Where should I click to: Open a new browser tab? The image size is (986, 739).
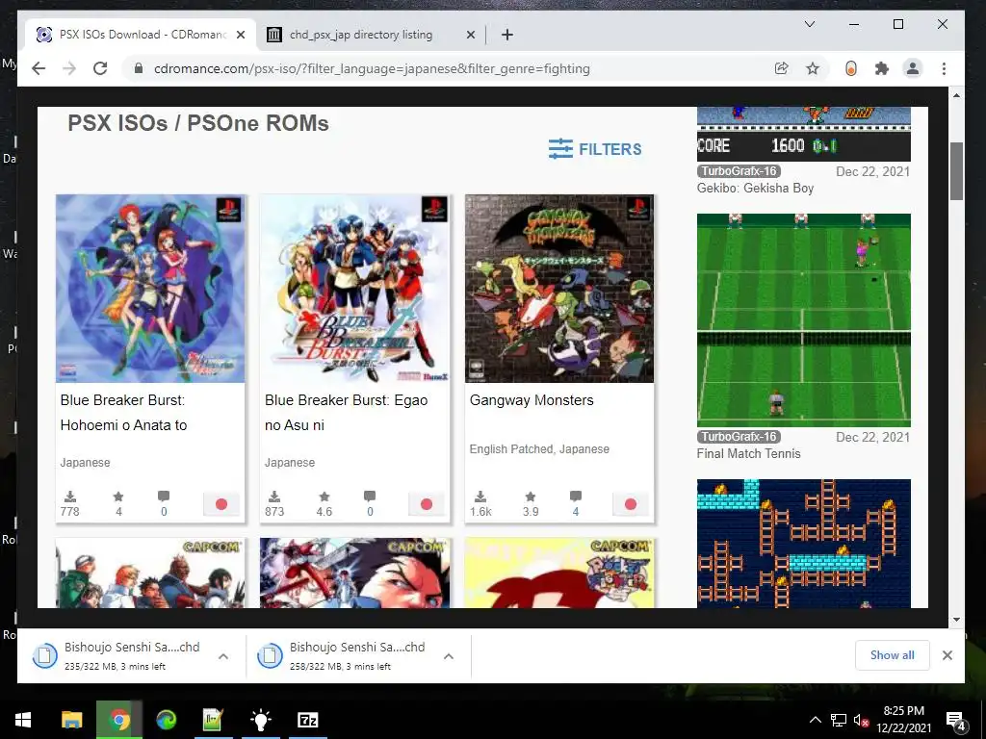point(507,35)
